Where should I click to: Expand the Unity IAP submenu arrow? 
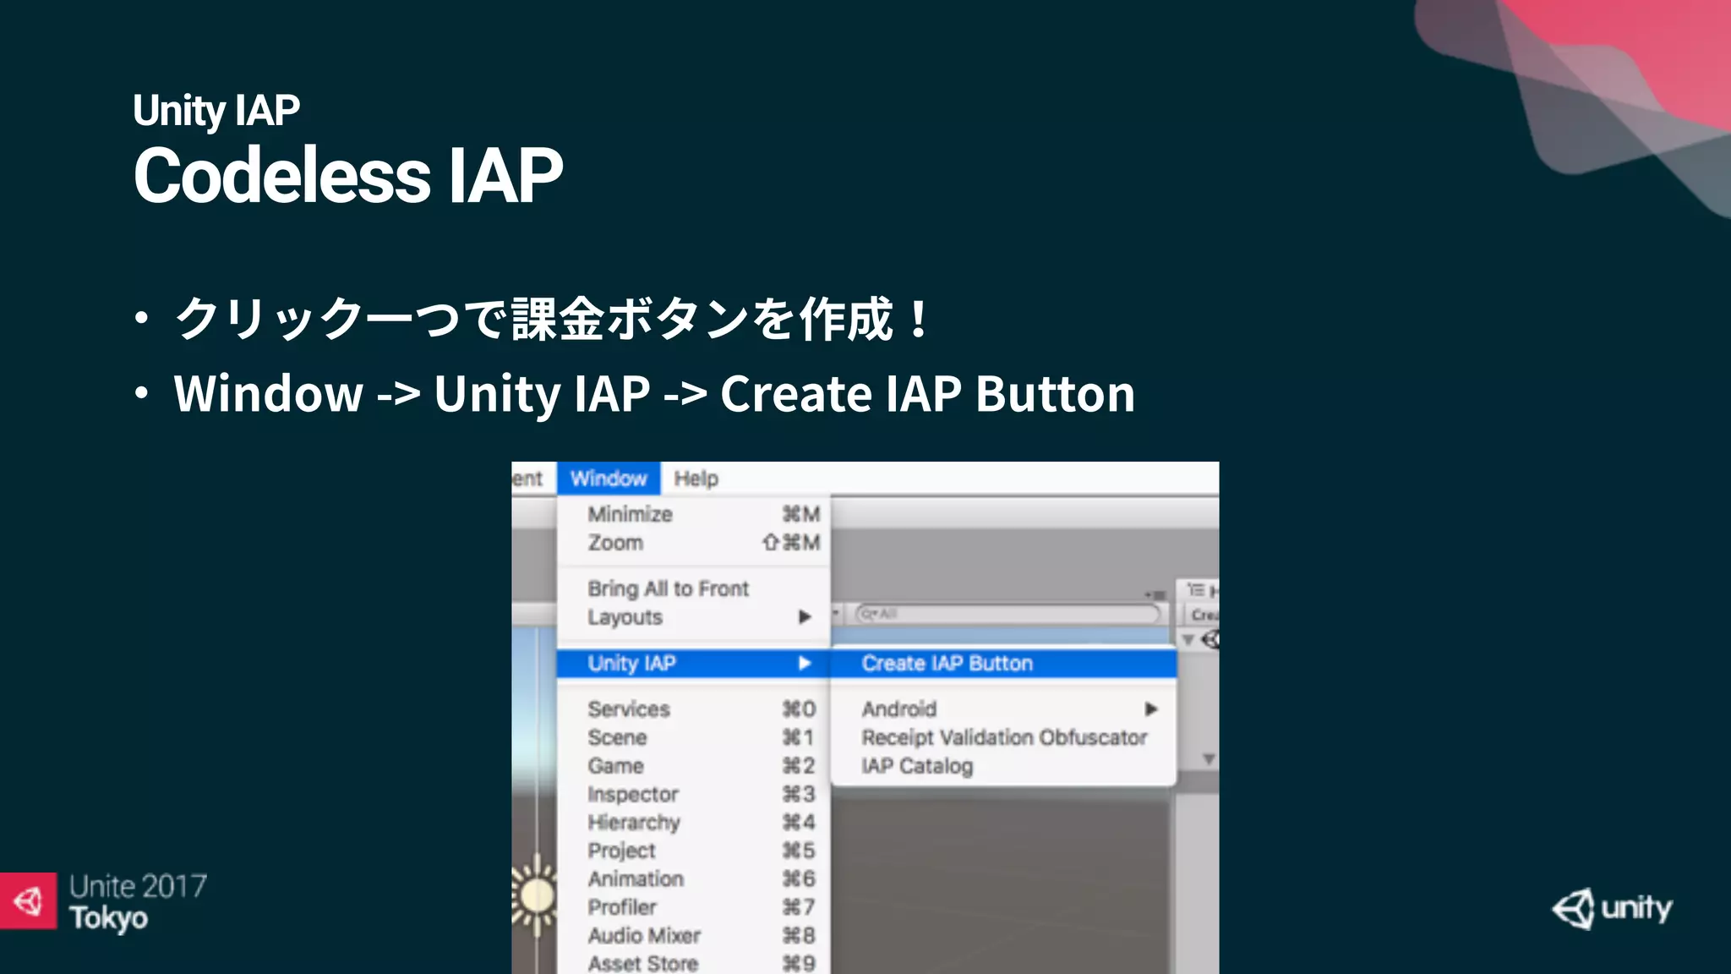[x=805, y=664]
